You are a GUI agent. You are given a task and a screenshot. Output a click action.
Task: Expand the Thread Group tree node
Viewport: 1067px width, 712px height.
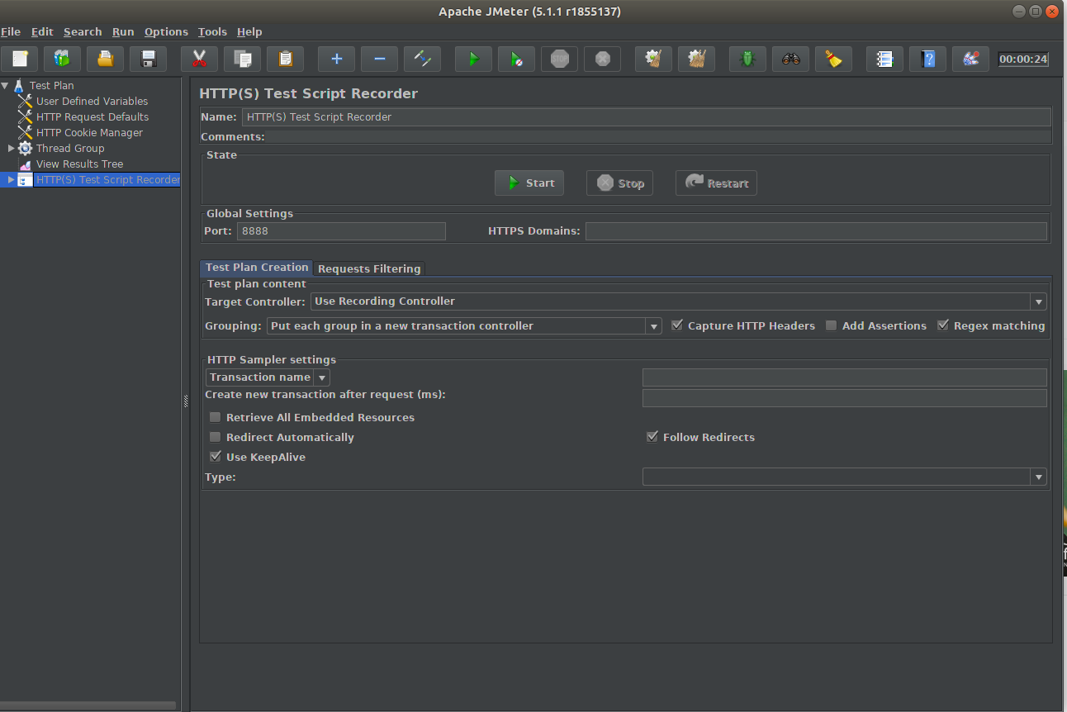point(12,149)
